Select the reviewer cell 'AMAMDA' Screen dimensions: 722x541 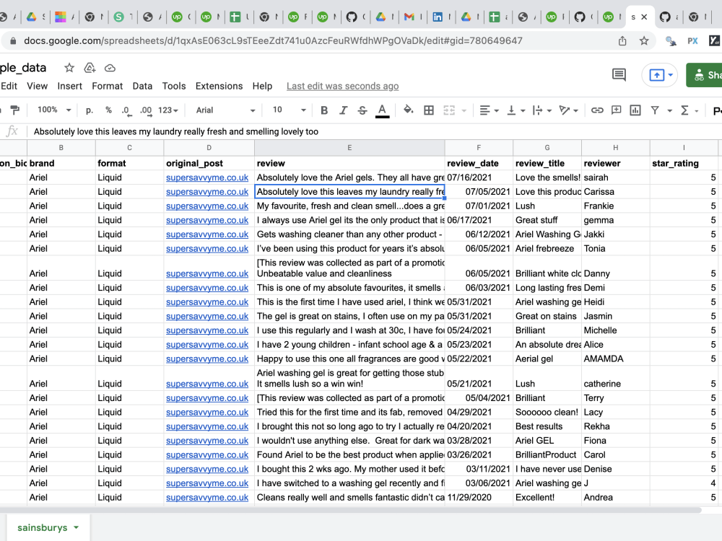(616, 359)
